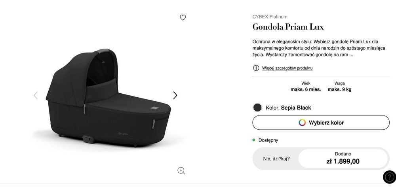Viewport: 396px width, 187px height.
Task: Zoom the product photo with magnifier icon
Action: click(x=181, y=170)
